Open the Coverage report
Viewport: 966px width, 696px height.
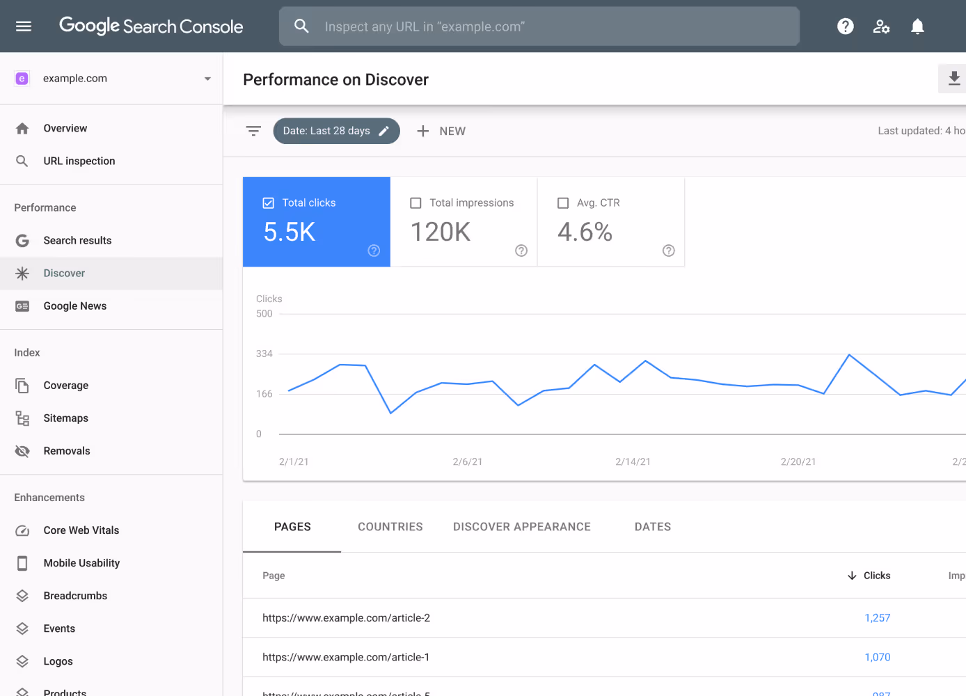tap(111, 386)
